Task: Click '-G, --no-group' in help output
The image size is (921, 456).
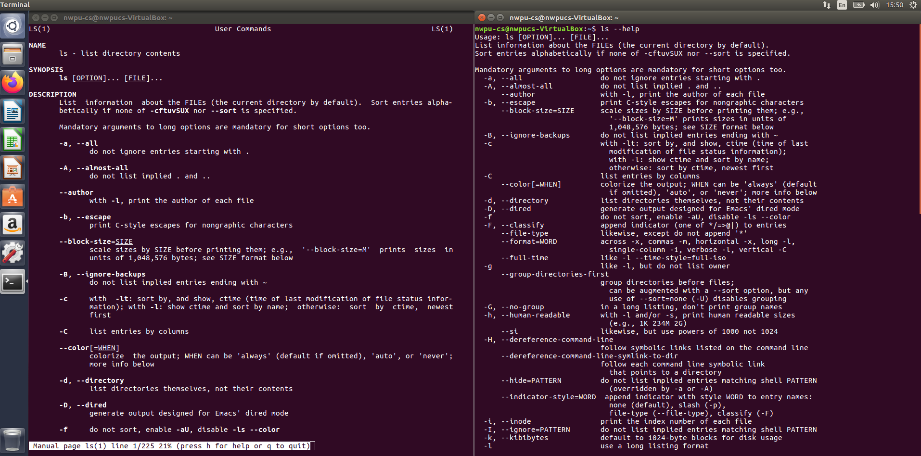Action: (x=514, y=307)
